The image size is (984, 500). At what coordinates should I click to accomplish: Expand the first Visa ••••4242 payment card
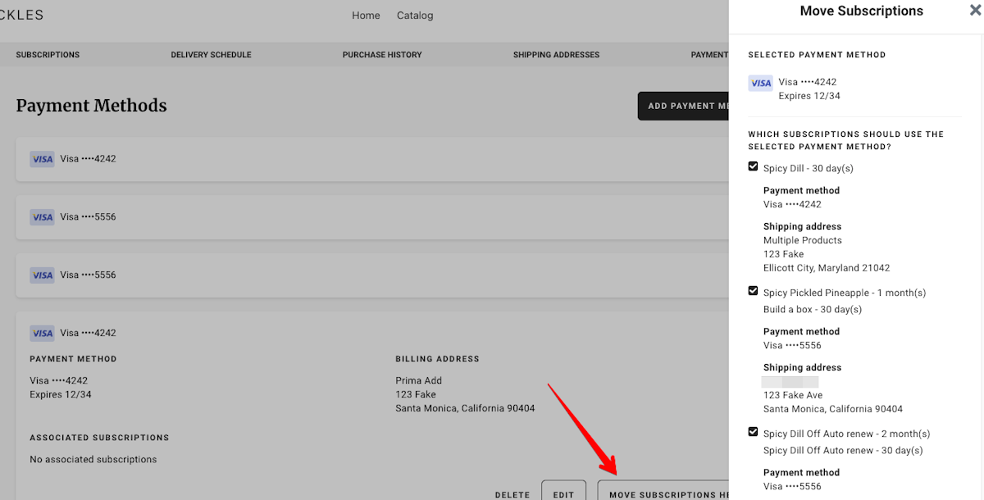click(x=371, y=159)
